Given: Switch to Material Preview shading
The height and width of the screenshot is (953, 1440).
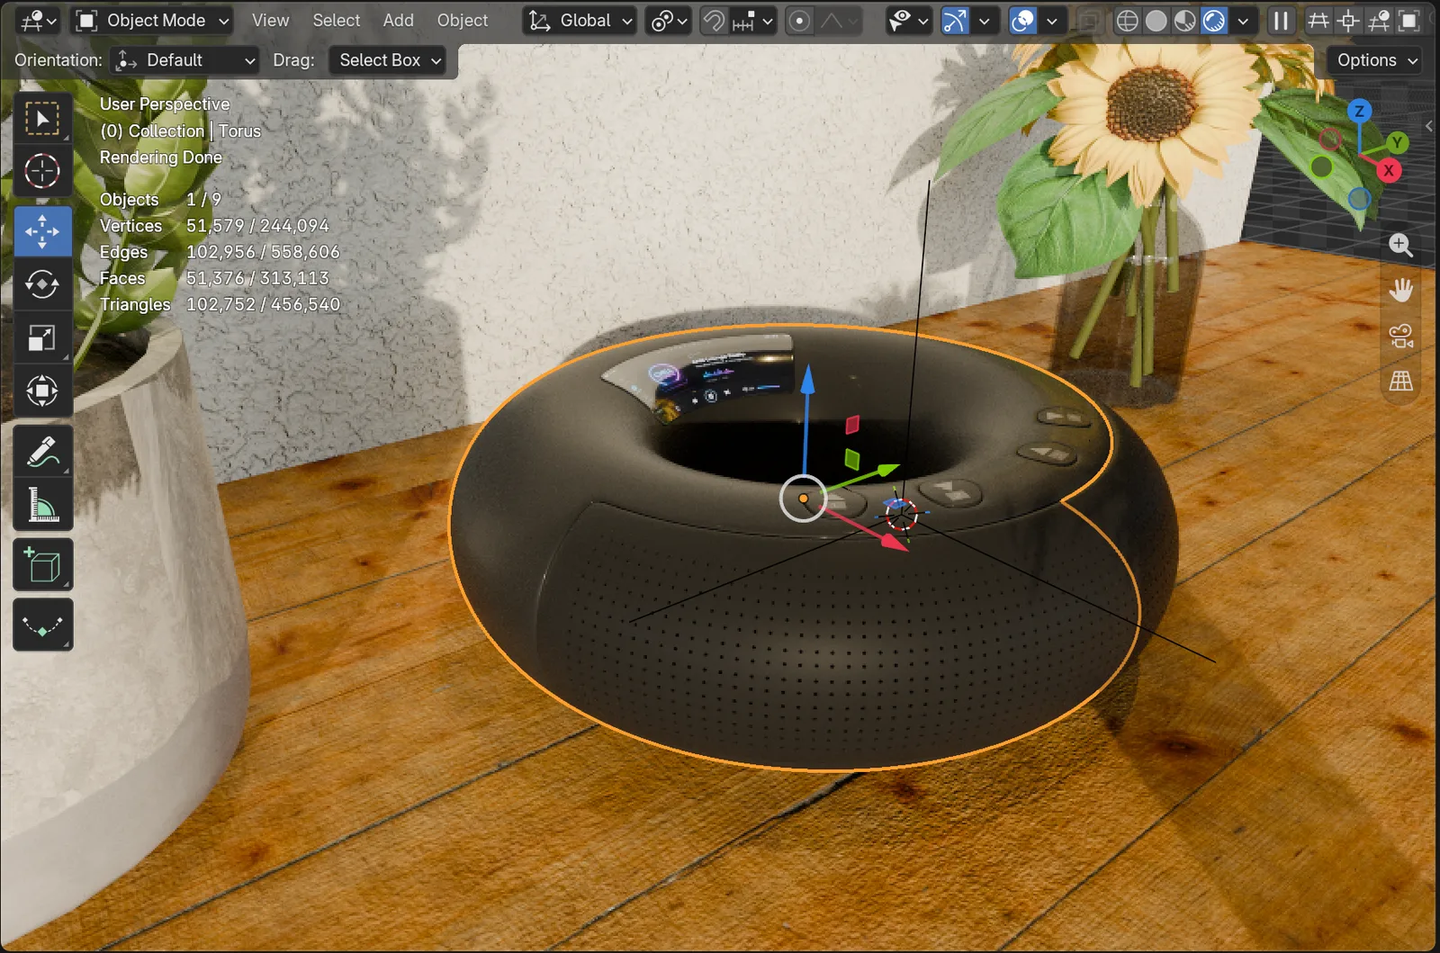Looking at the screenshot, I should click(1184, 21).
